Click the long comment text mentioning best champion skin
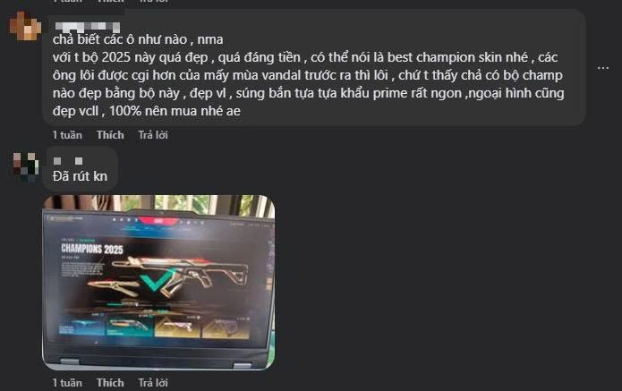Viewport: 622px width, 391px height. (308, 75)
